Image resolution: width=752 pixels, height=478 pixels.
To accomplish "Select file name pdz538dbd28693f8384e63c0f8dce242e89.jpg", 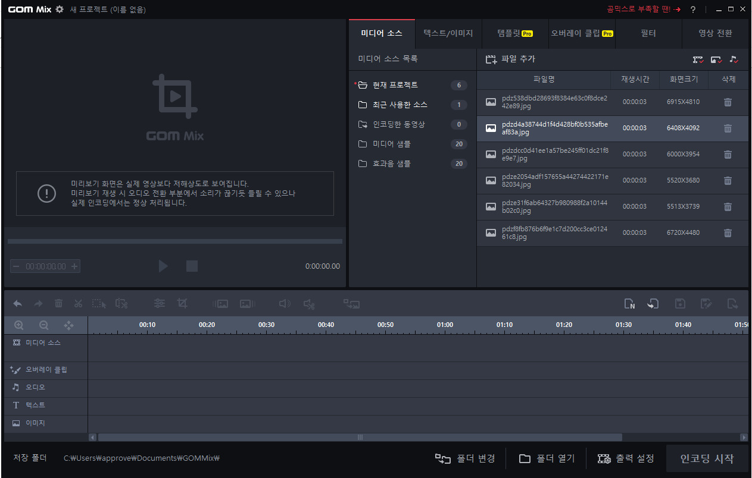I will pos(555,102).
